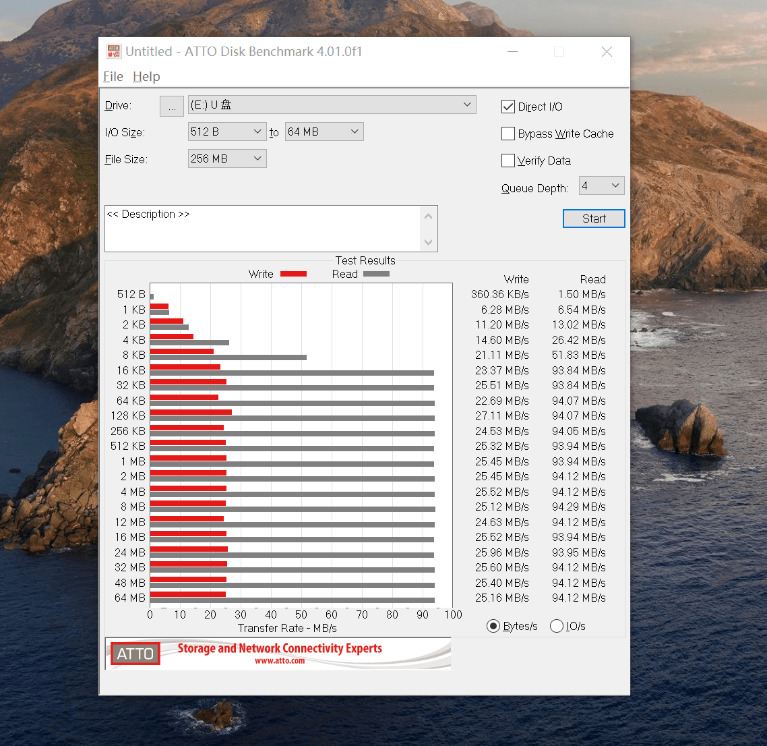Open the Help menu
This screenshot has height=746, width=767.
pyautogui.click(x=146, y=76)
